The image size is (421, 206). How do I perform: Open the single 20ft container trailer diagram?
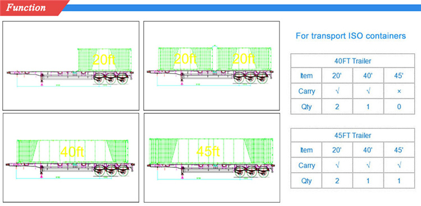(71, 66)
